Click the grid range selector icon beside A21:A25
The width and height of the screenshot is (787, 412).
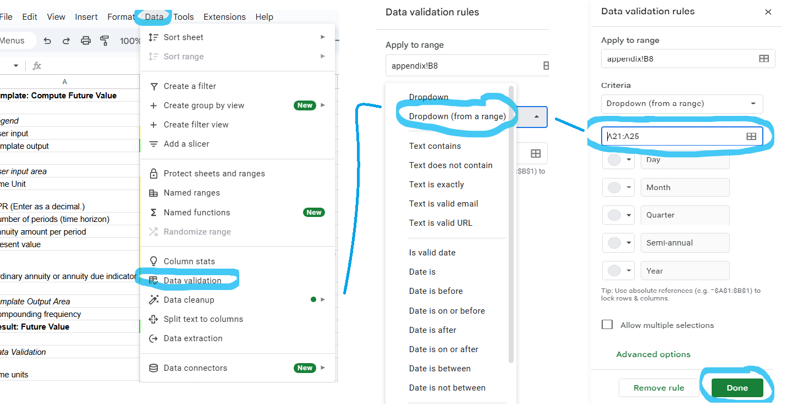point(751,136)
